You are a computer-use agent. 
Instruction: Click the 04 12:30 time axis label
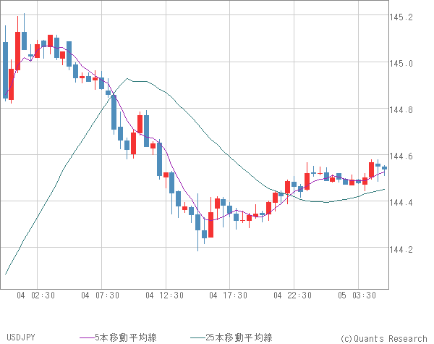(165, 295)
